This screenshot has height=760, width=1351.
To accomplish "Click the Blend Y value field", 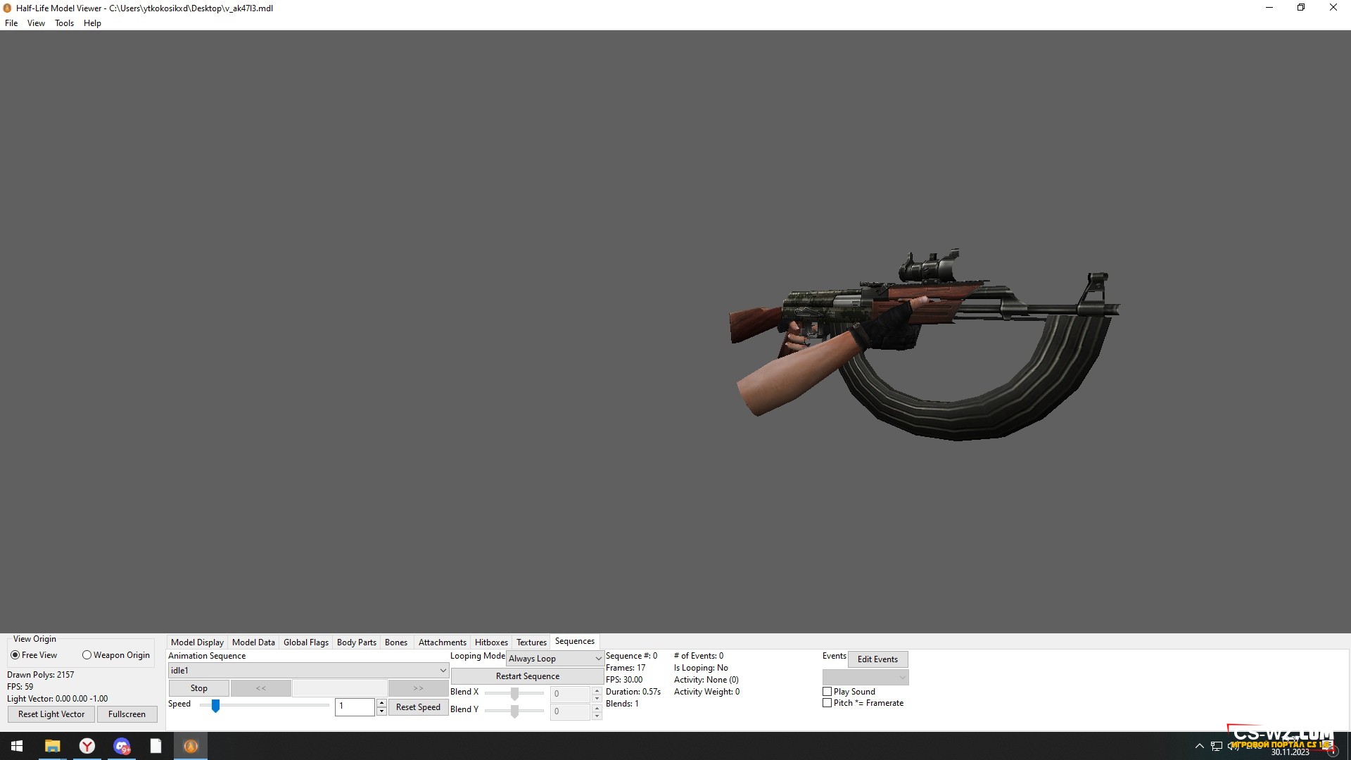I will click(x=571, y=711).
